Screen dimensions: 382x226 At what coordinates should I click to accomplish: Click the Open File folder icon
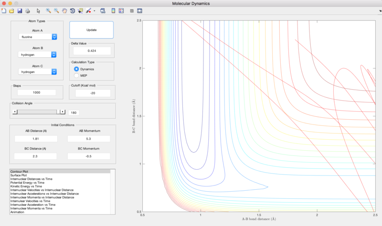coord(11,10)
